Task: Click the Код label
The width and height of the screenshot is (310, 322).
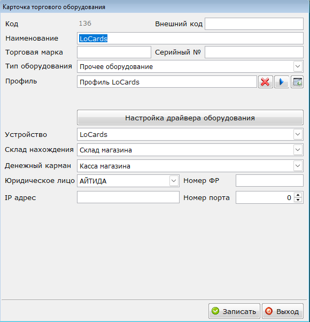Action: [12, 24]
